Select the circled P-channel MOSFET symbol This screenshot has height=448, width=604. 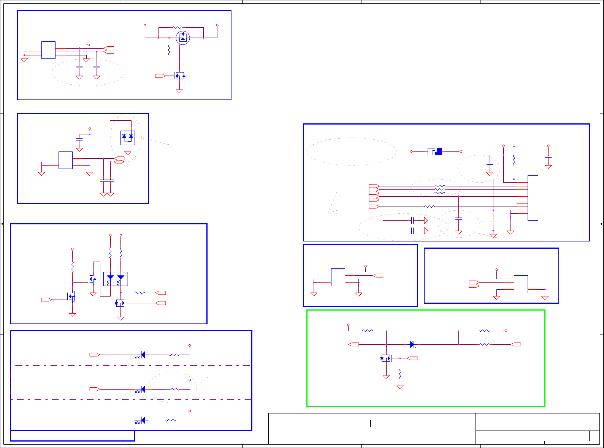point(183,38)
